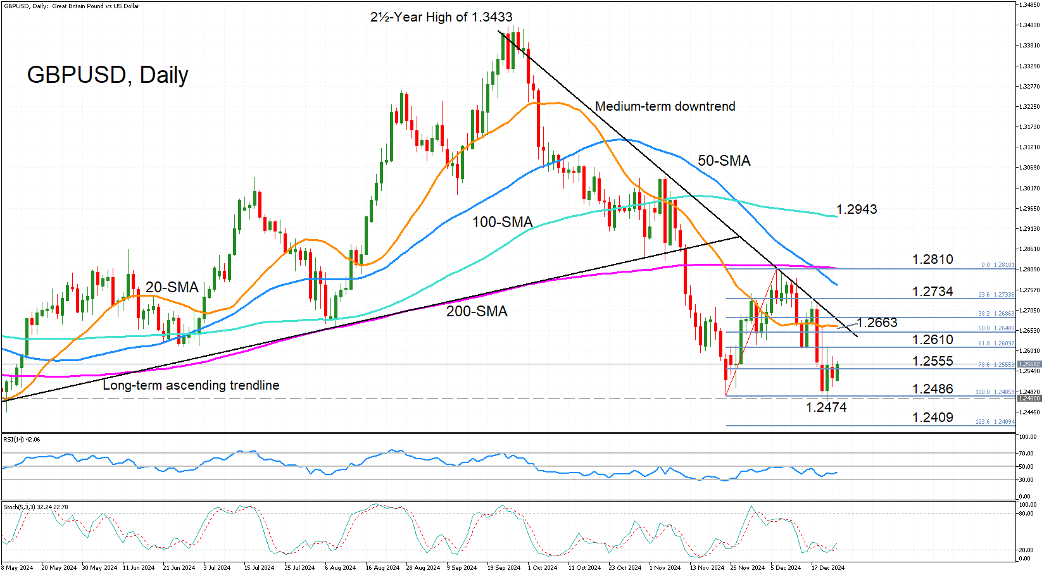1049x575 pixels.
Task: Select the 50-SMA label on the chart
Action: tap(723, 161)
